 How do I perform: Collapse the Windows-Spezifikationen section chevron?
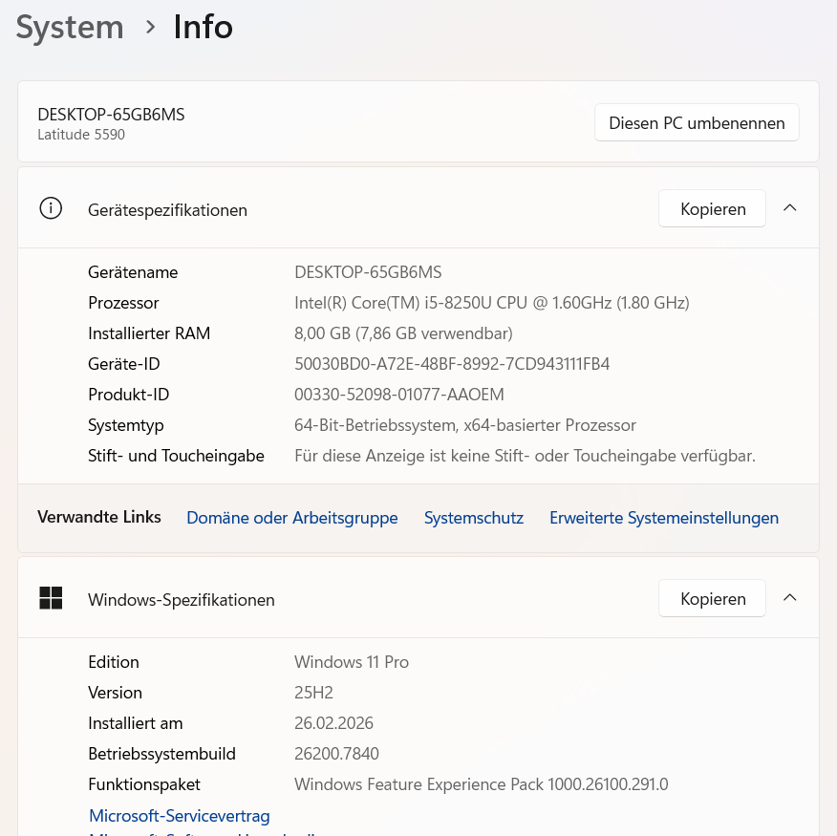click(x=789, y=598)
